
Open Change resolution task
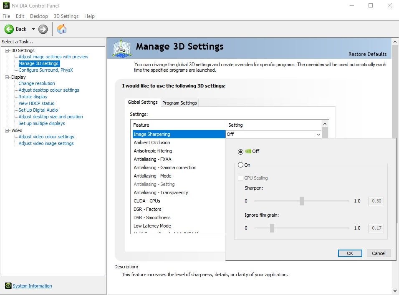[x=37, y=83]
